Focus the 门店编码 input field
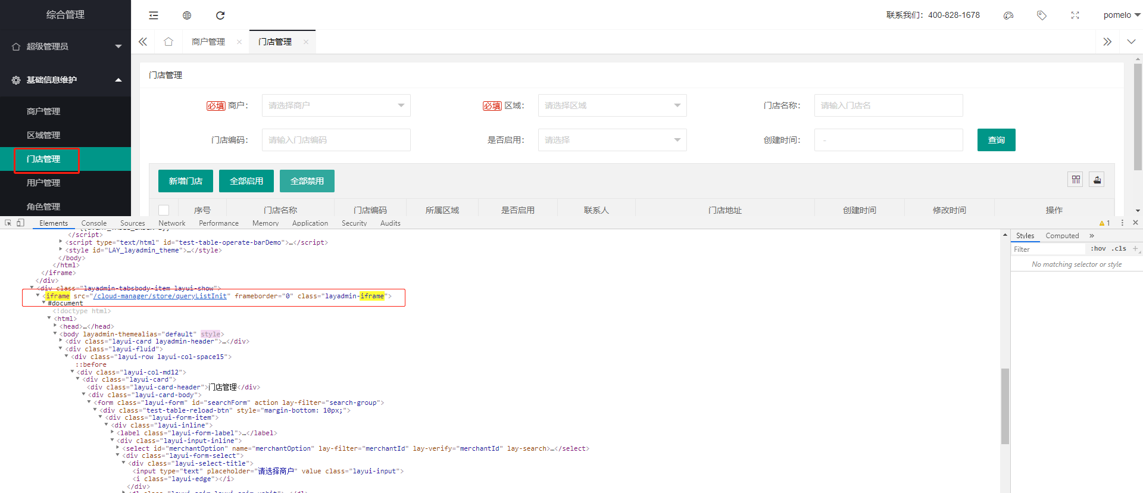Screen dimensions: 1143x493 click(336, 140)
